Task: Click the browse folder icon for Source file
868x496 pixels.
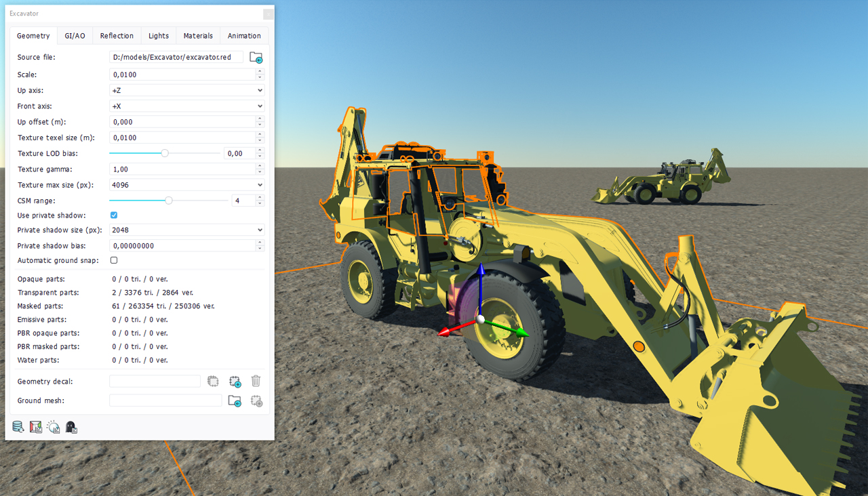Action: [x=256, y=58]
